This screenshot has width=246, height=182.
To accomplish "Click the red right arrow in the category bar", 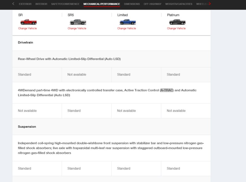I will tap(210, 4).
